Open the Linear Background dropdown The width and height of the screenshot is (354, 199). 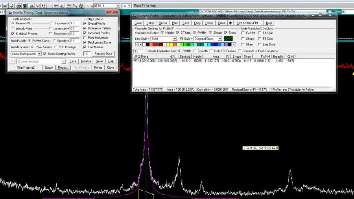pos(39,54)
